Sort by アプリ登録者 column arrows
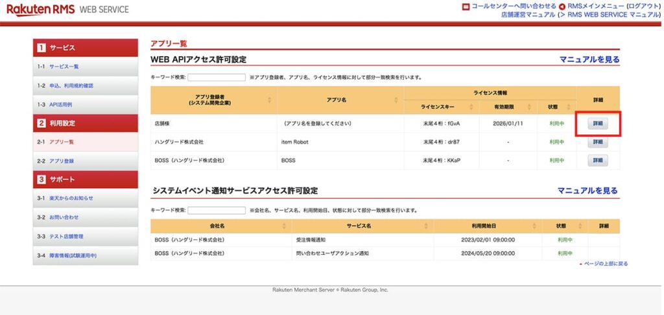The height and width of the screenshot is (315, 664). [269, 100]
